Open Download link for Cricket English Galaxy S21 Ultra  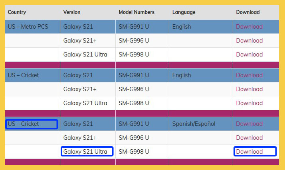(x=249, y=103)
